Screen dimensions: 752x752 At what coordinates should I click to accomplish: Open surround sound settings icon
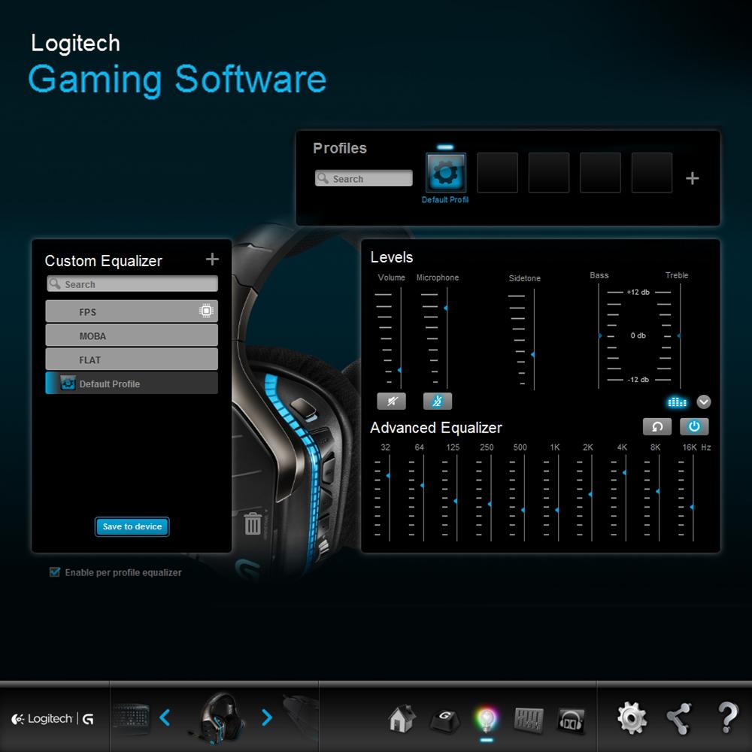coord(571,720)
